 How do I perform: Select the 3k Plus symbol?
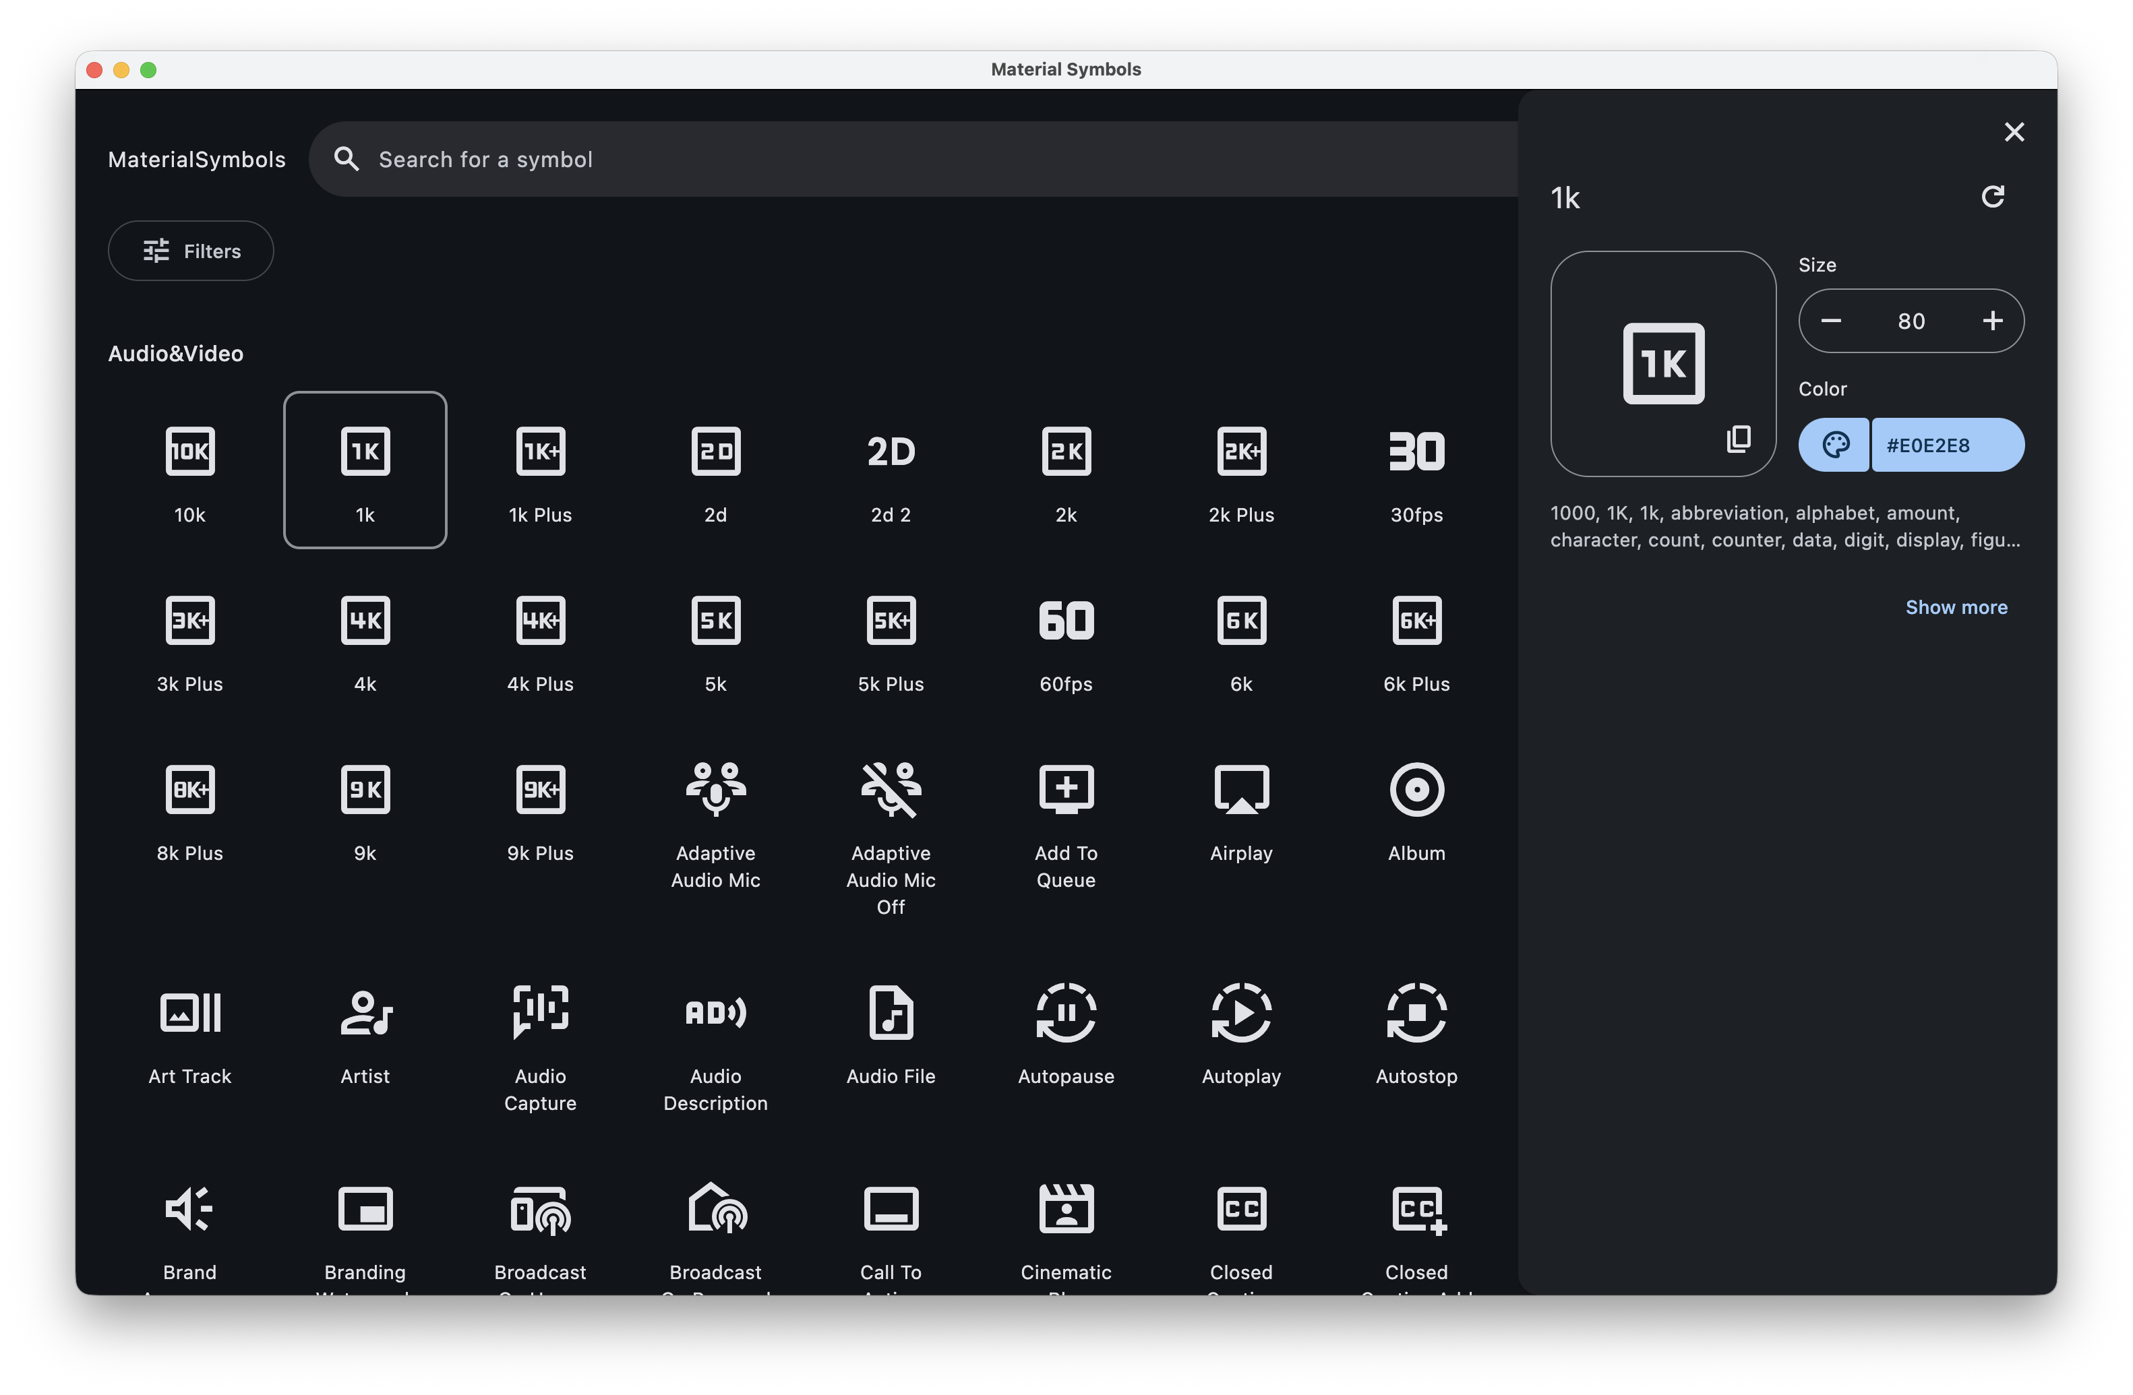pyautogui.click(x=190, y=640)
